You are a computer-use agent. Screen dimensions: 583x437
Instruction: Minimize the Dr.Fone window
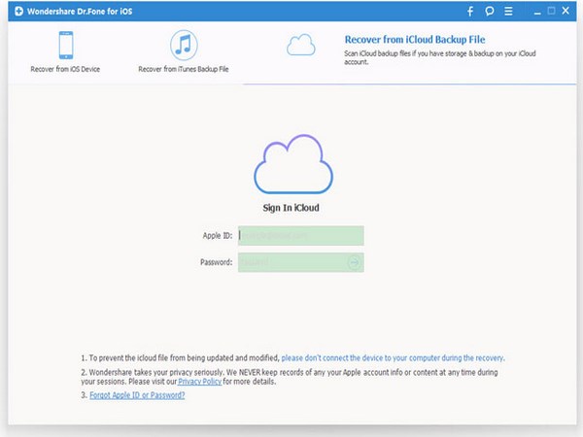(537, 13)
